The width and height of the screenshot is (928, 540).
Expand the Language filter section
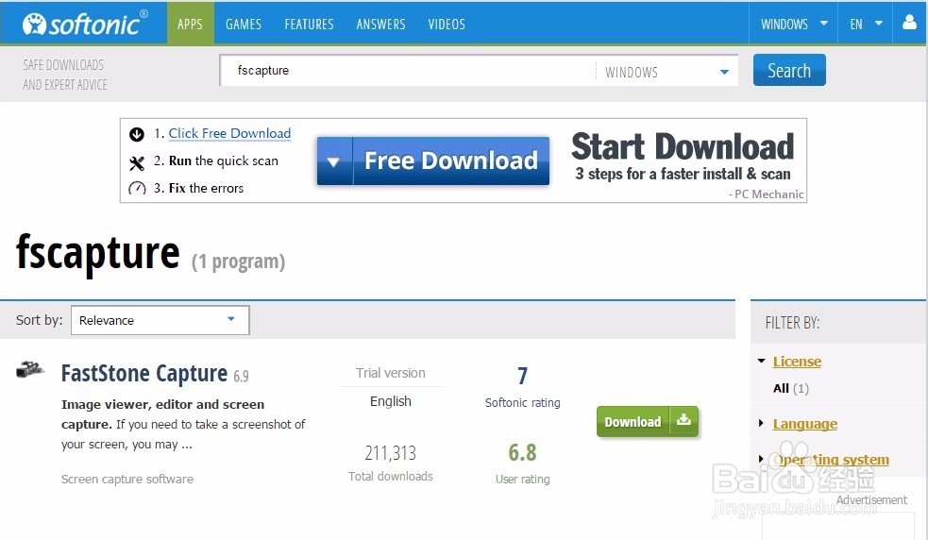(761, 423)
